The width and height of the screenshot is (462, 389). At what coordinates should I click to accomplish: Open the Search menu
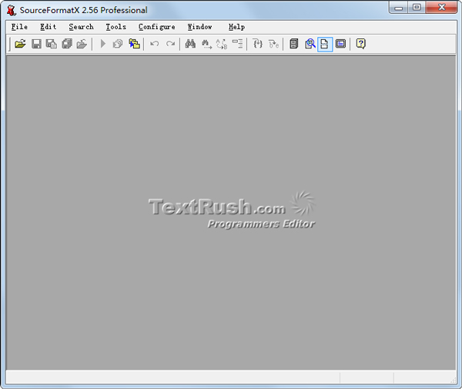click(82, 27)
